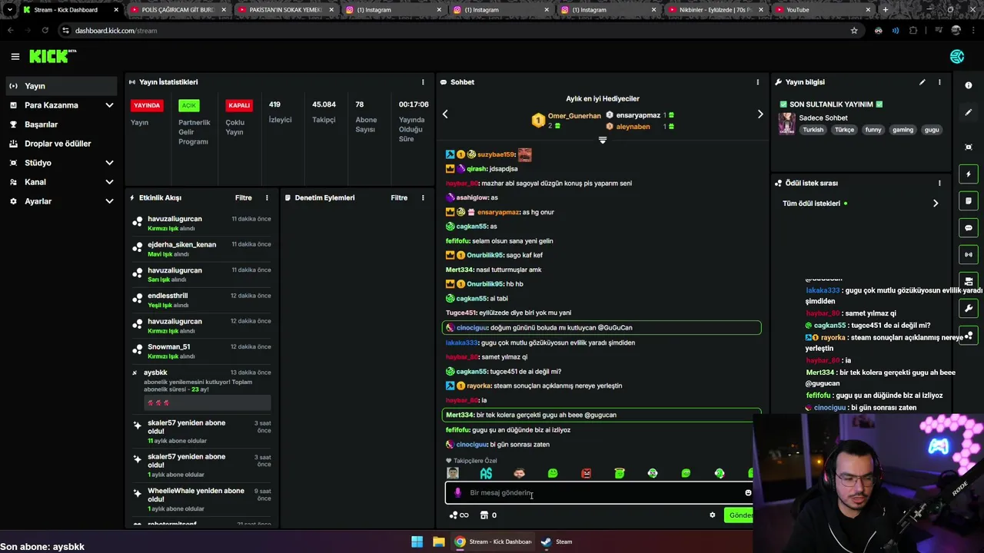Click the pencil icon in Yayın bilgisi panel
The height and width of the screenshot is (553, 984).
[922, 82]
